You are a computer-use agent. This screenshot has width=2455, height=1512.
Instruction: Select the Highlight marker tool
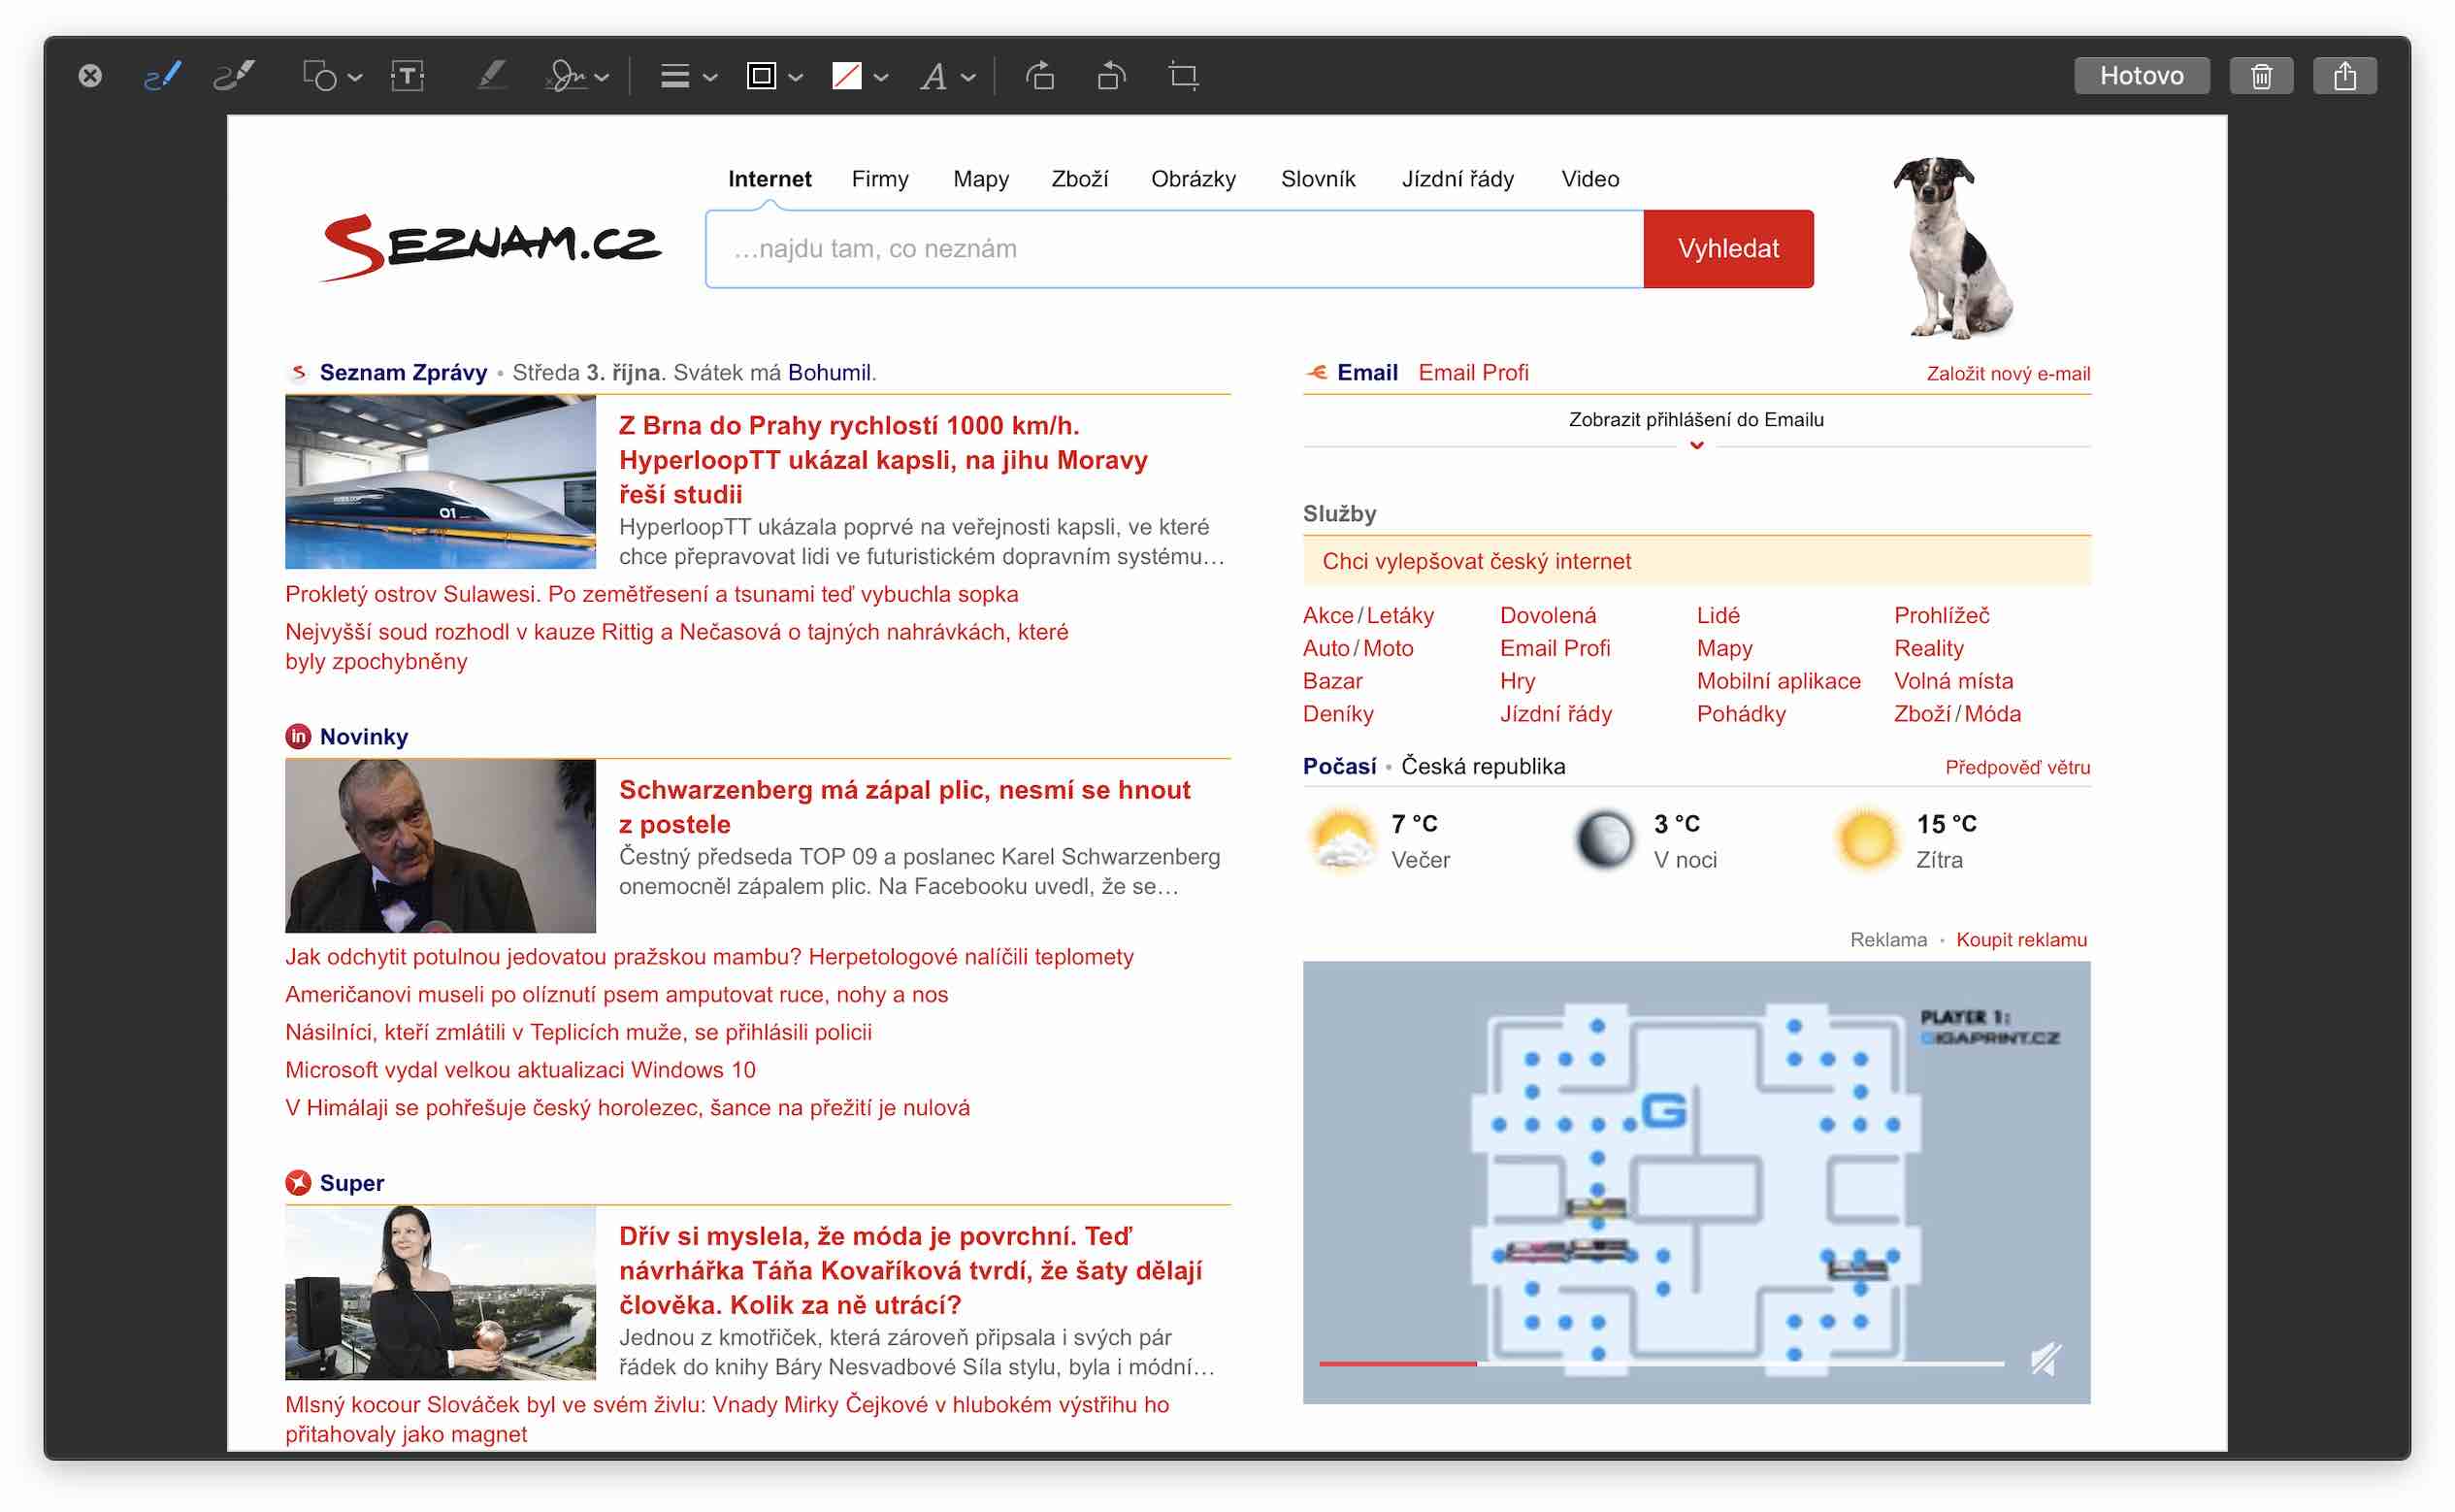tap(491, 76)
